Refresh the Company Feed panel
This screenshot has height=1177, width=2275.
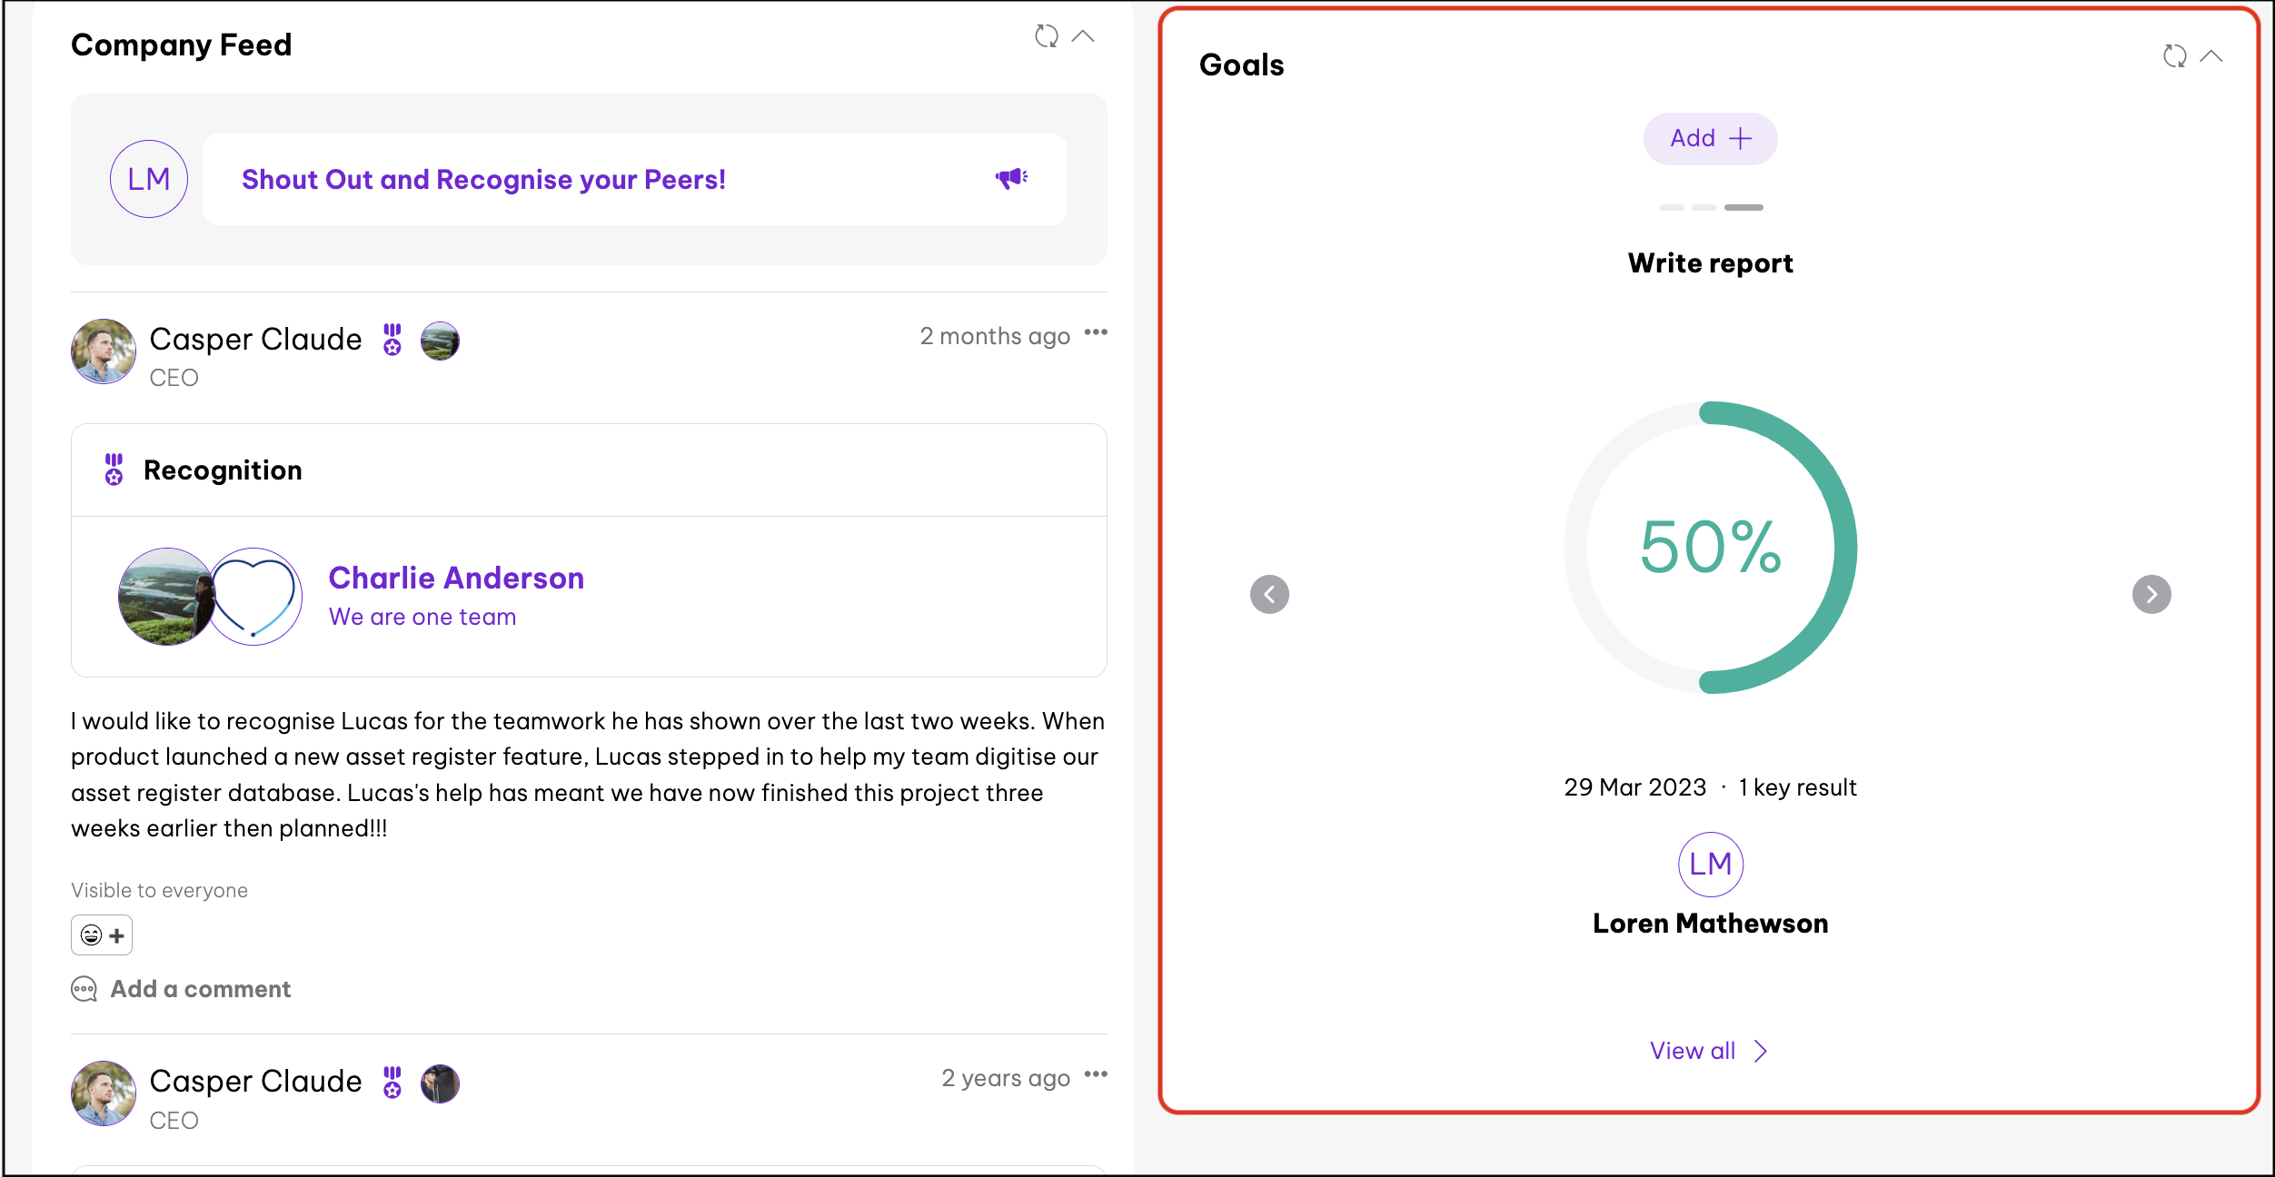tap(1047, 36)
